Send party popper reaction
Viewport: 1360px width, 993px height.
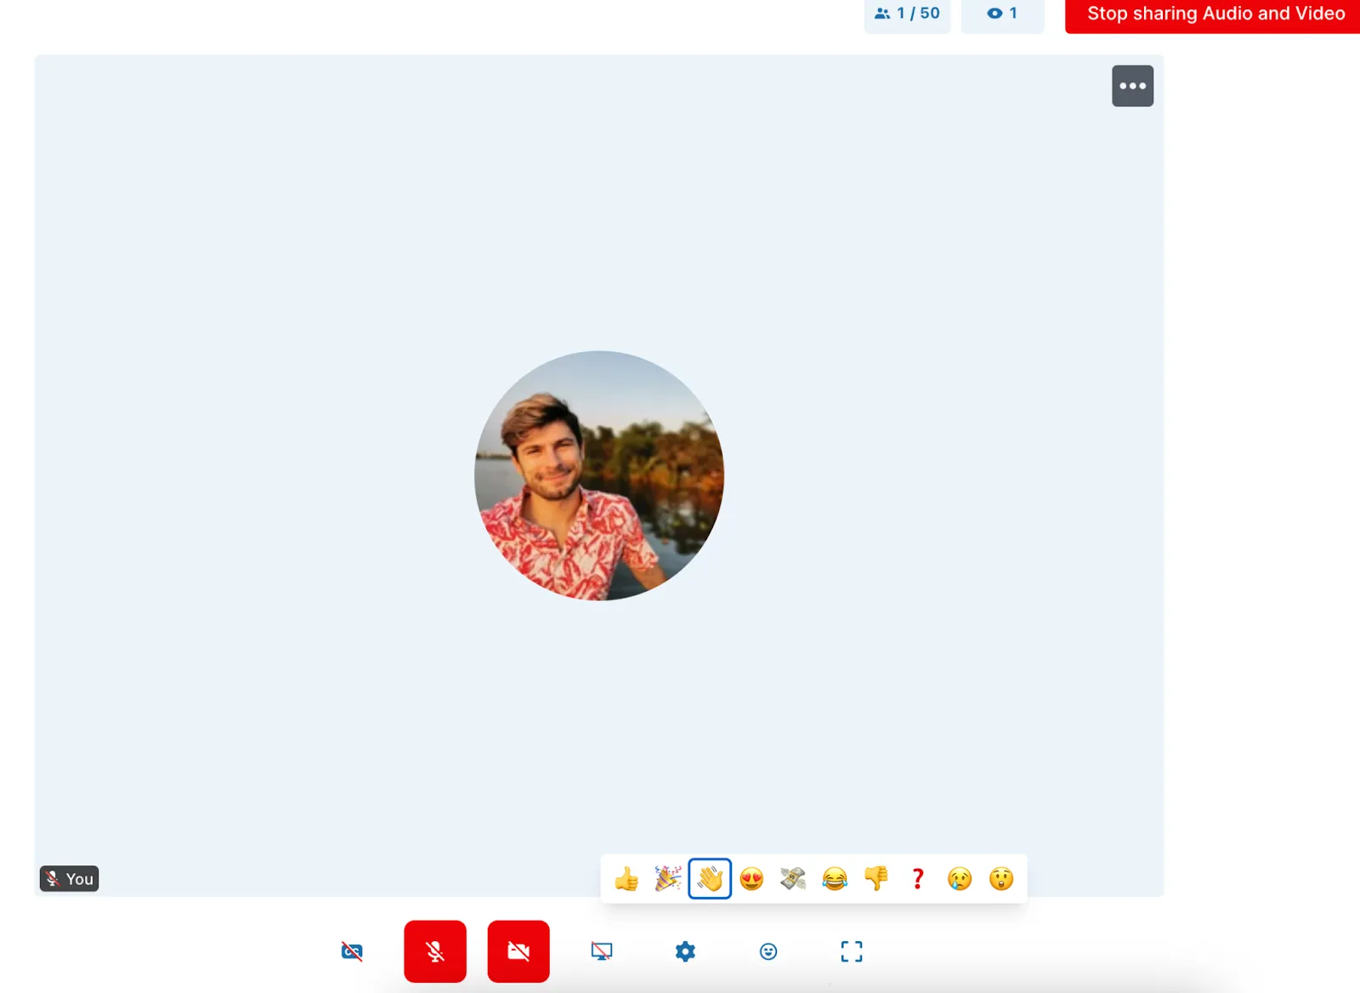(668, 878)
